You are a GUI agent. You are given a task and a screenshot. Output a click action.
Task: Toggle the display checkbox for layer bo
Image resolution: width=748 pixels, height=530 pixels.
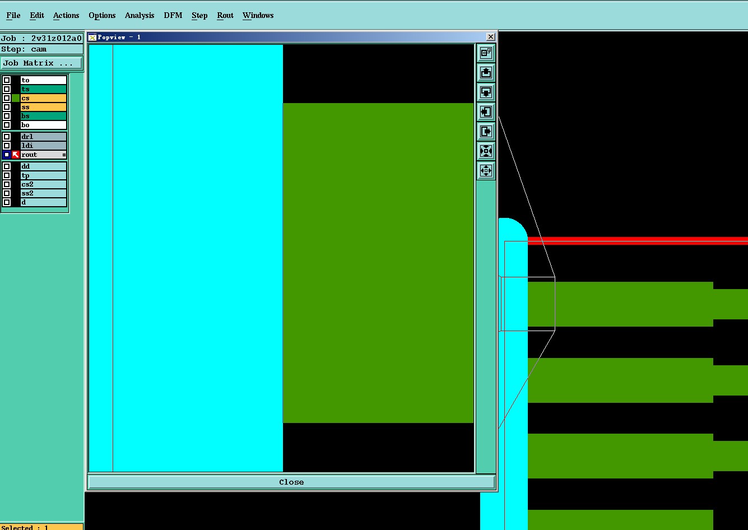[7, 125]
